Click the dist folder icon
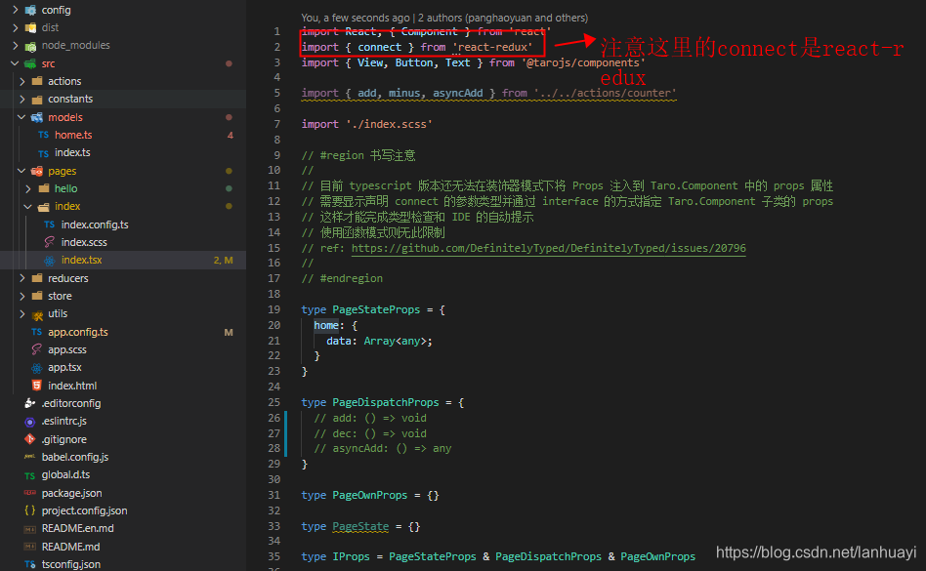926x571 pixels. click(30, 27)
